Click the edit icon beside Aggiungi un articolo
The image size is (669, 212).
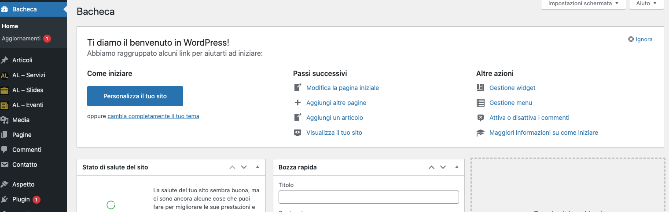pos(298,117)
